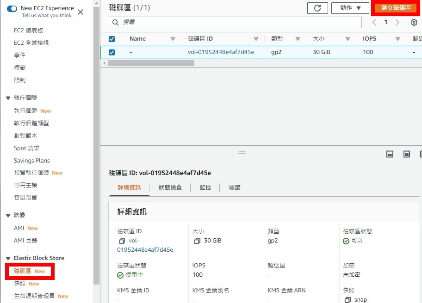Click the search magnifier icon
Image resolution: width=422 pixels, height=303 pixels.
click(x=116, y=22)
